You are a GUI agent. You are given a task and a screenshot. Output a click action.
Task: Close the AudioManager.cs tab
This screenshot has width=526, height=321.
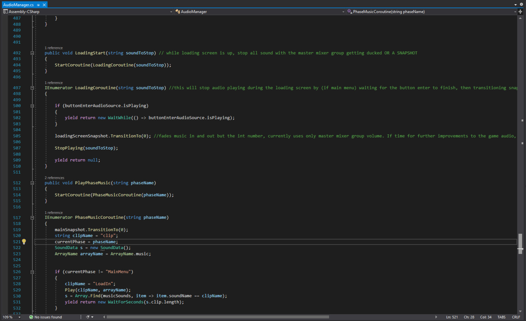pos(44,5)
